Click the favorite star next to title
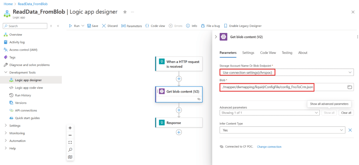 click(125, 12)
